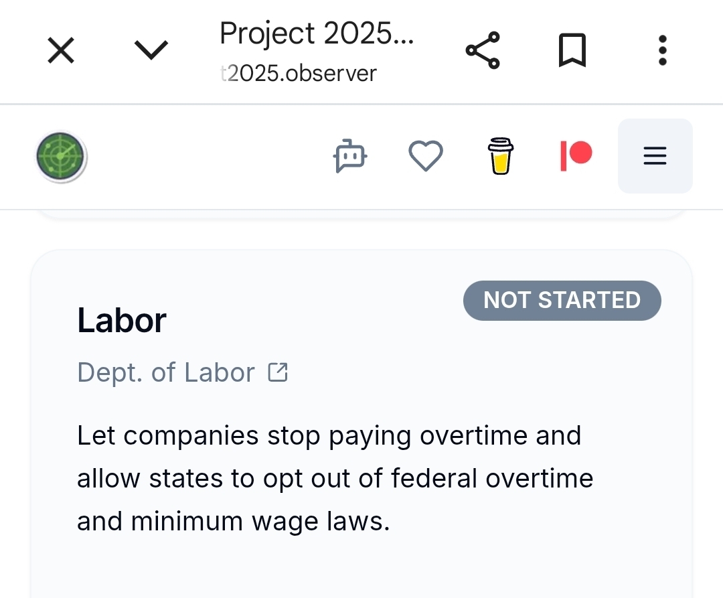Click the yellow drink cup icon
Screen dimensions: 723x598
coord(501,156)
